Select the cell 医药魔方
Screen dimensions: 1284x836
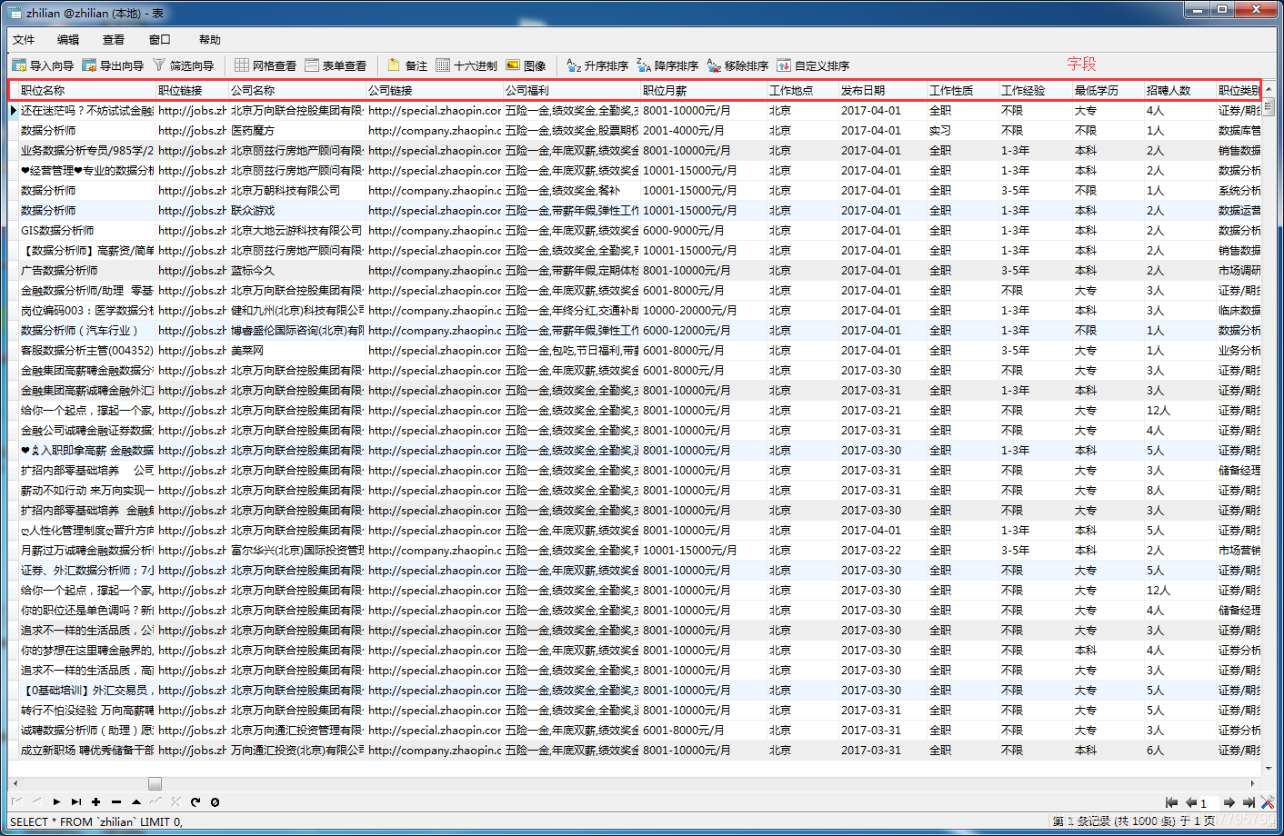(x=297, y=130)
